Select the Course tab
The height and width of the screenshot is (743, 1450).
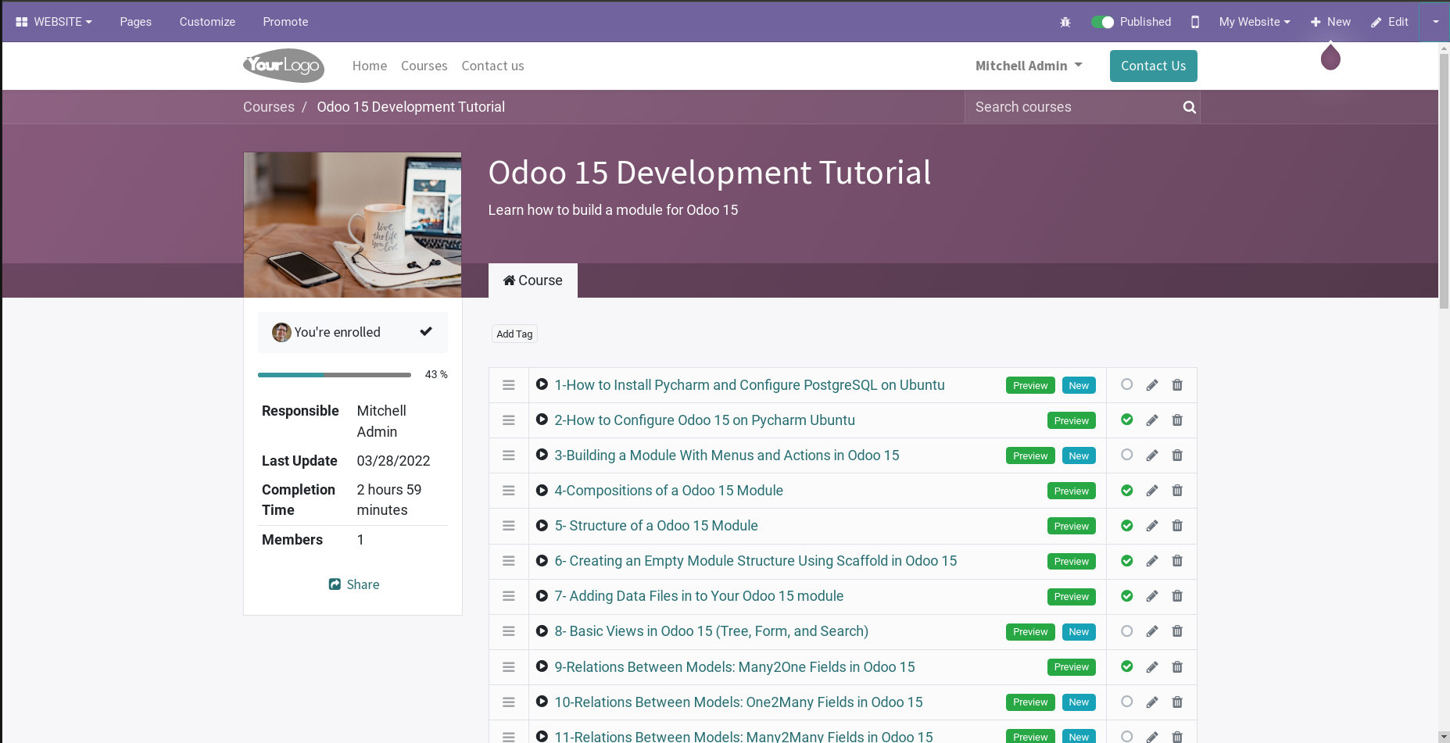click(x=533, y=280)
